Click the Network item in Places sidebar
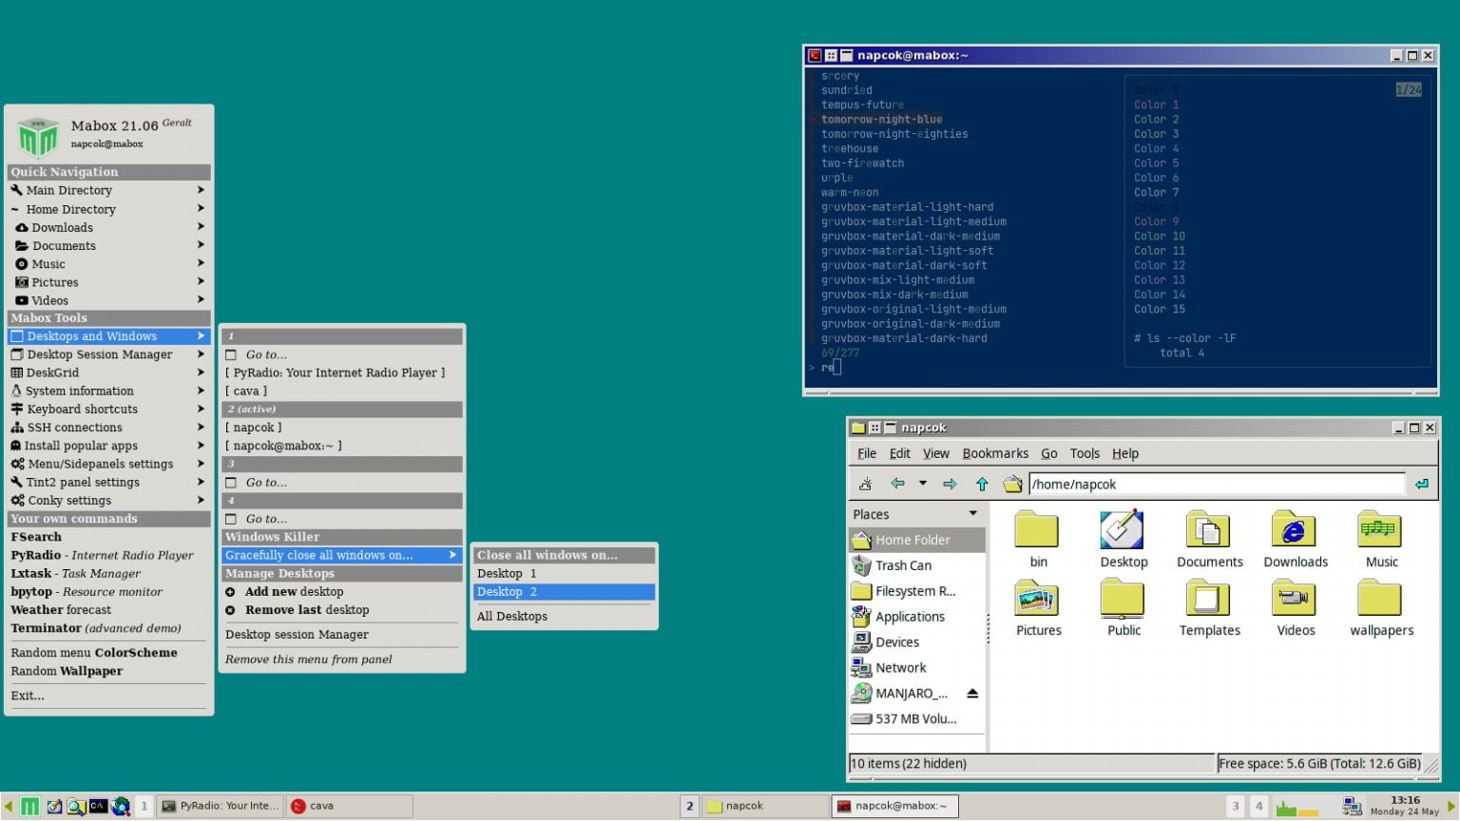 point(899,667)
